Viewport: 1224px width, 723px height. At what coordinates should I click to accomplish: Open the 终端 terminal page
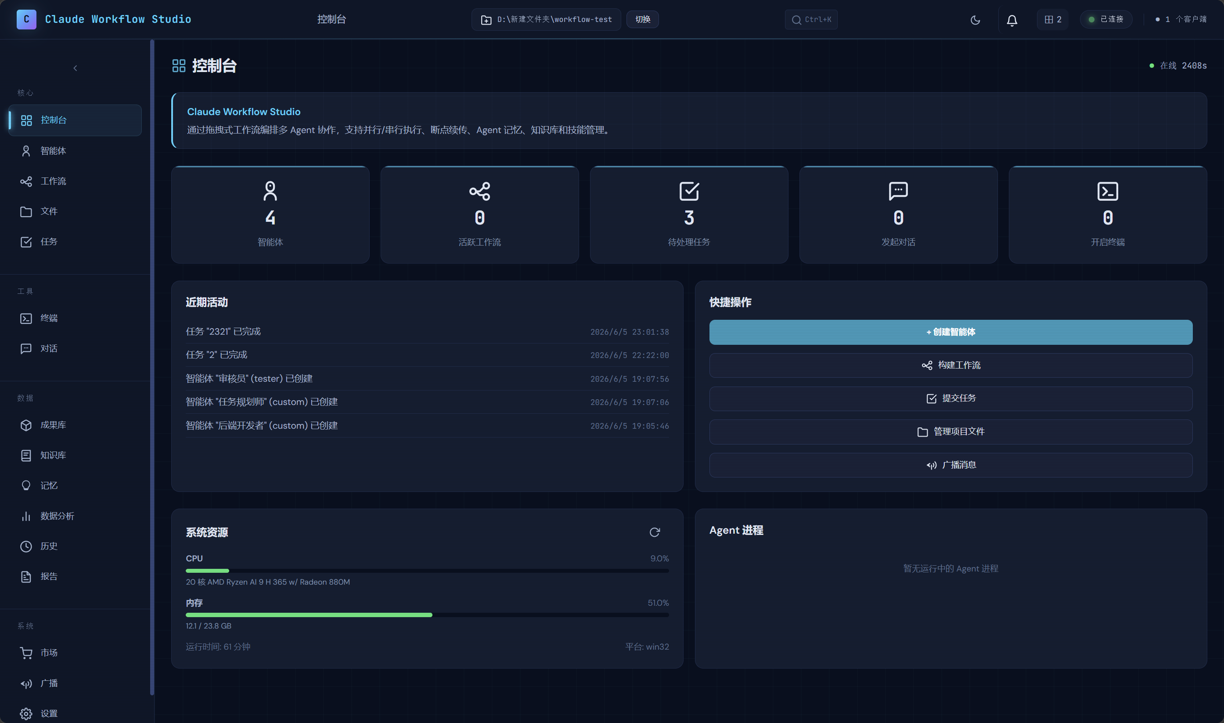(x=75, y=318)
